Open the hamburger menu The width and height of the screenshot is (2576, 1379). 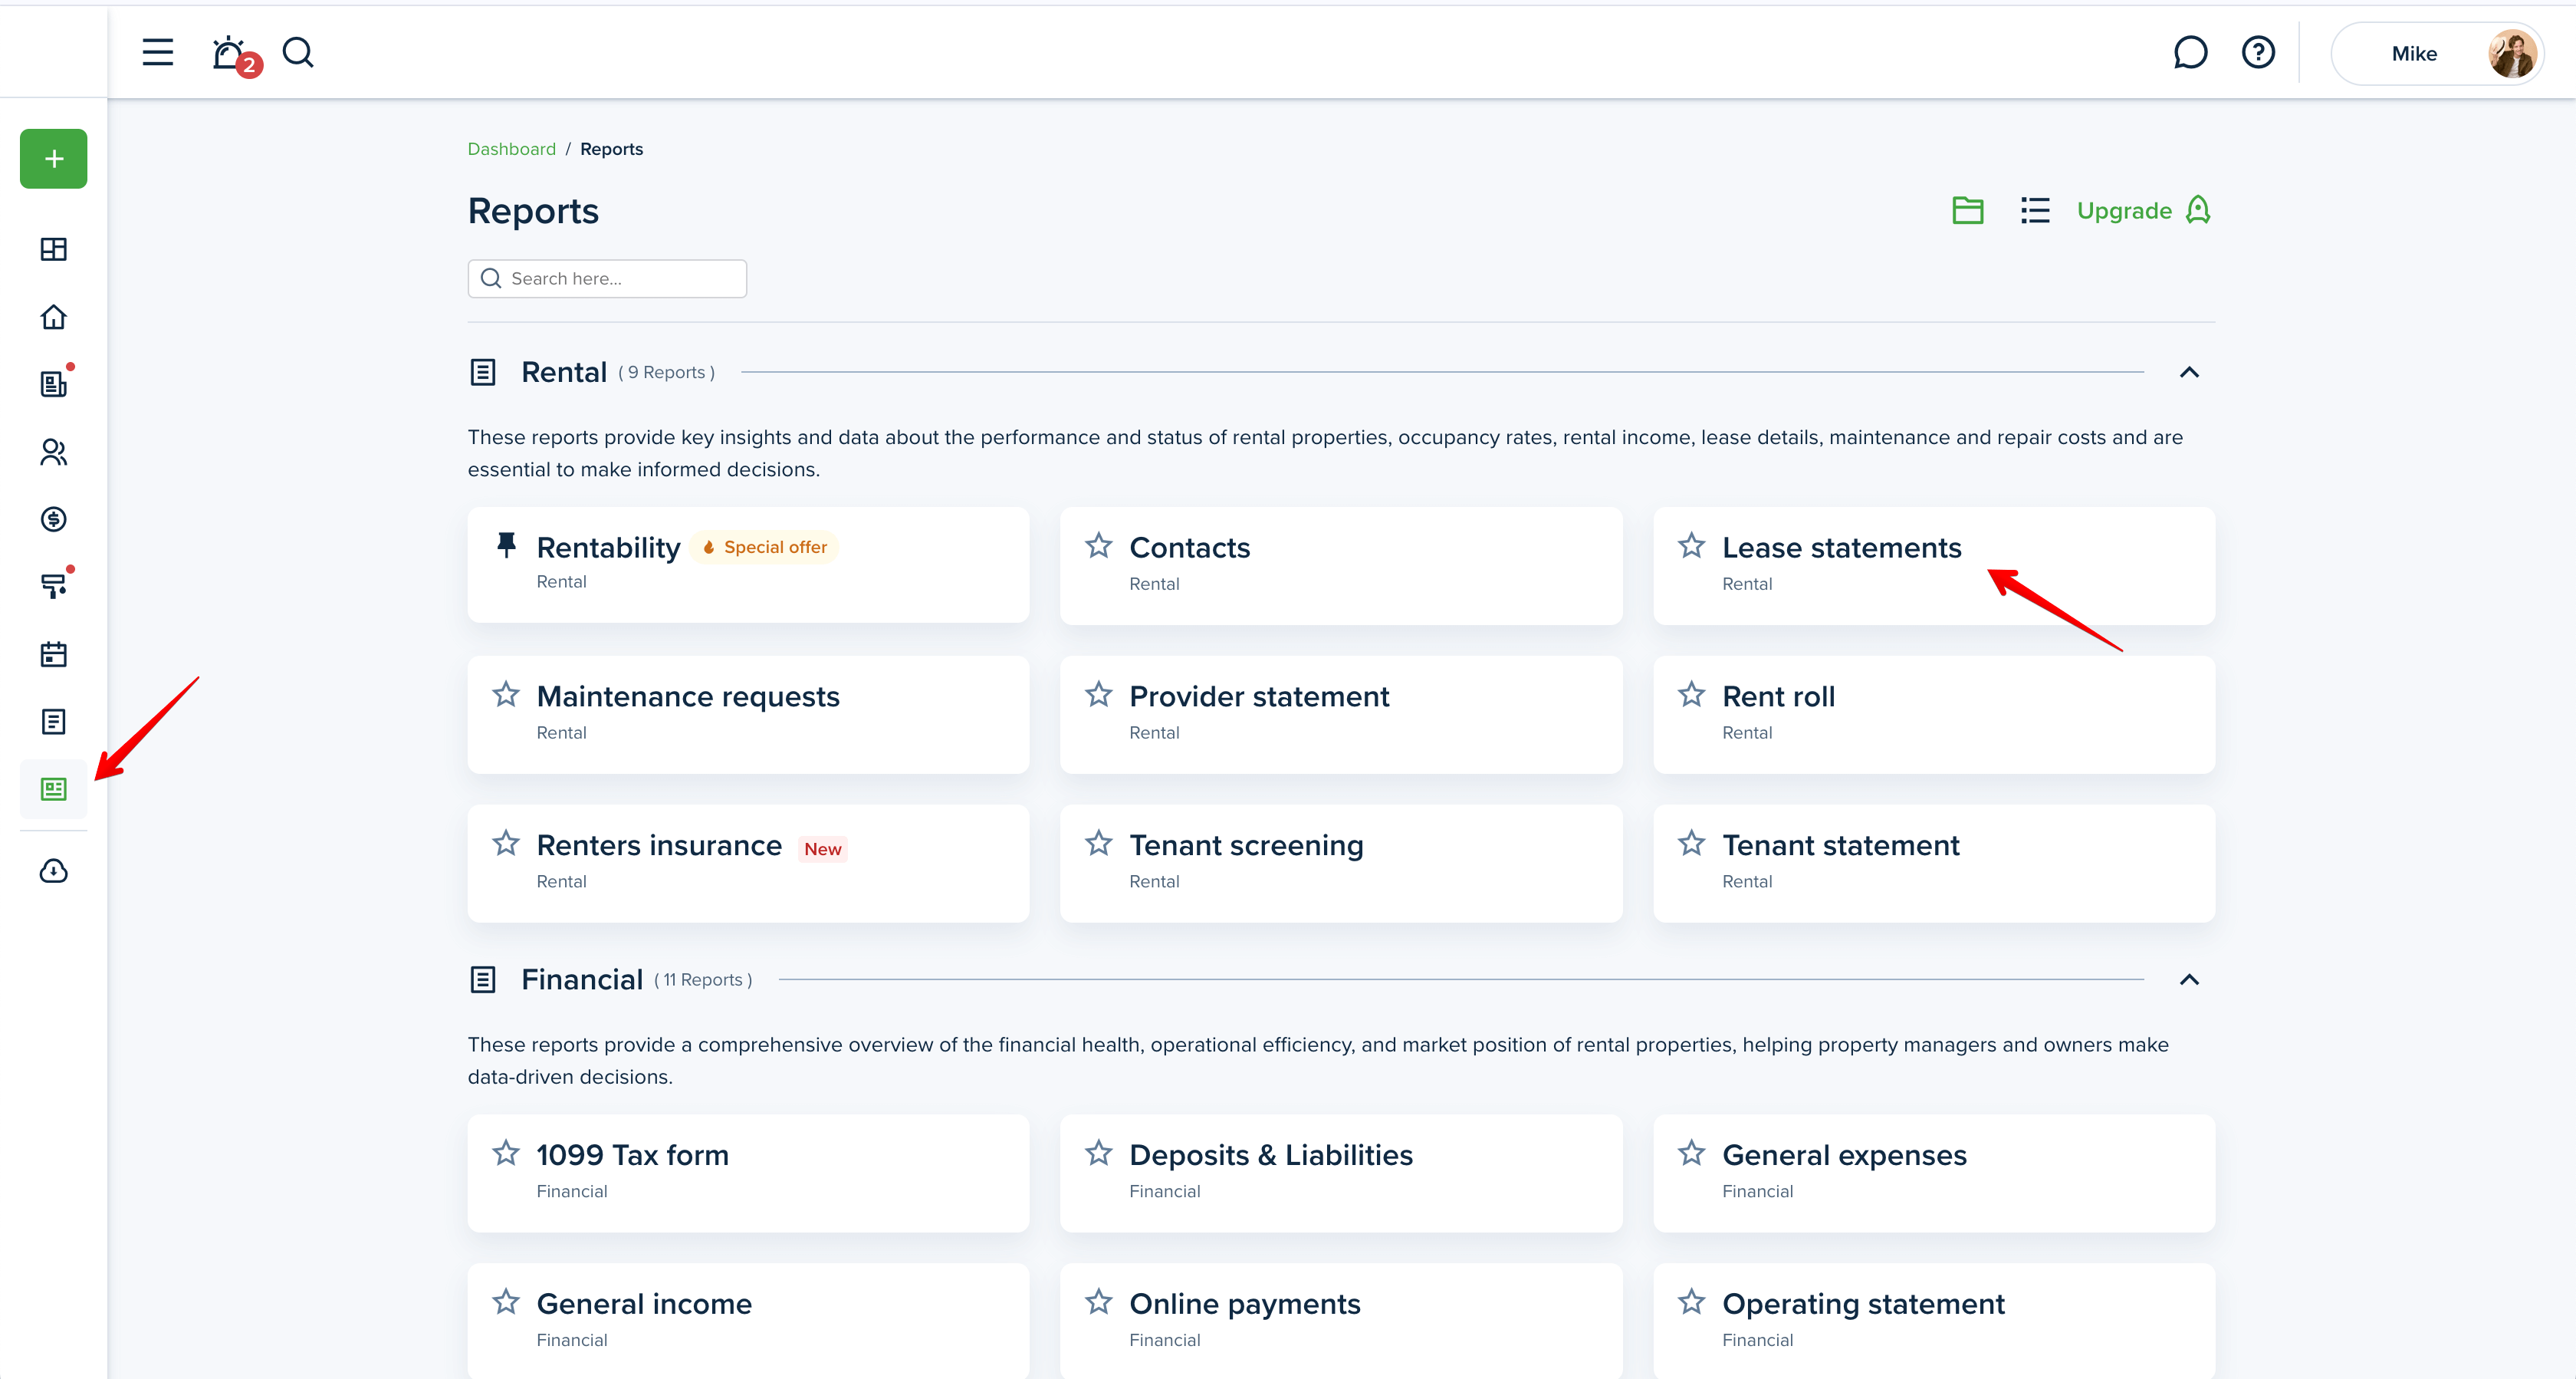click(x=157, y=52)
